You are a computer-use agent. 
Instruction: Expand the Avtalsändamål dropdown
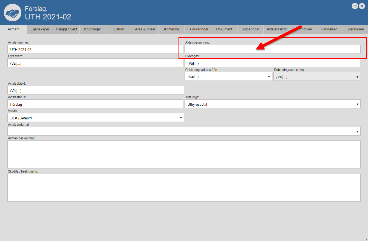[x=184, y=131]
